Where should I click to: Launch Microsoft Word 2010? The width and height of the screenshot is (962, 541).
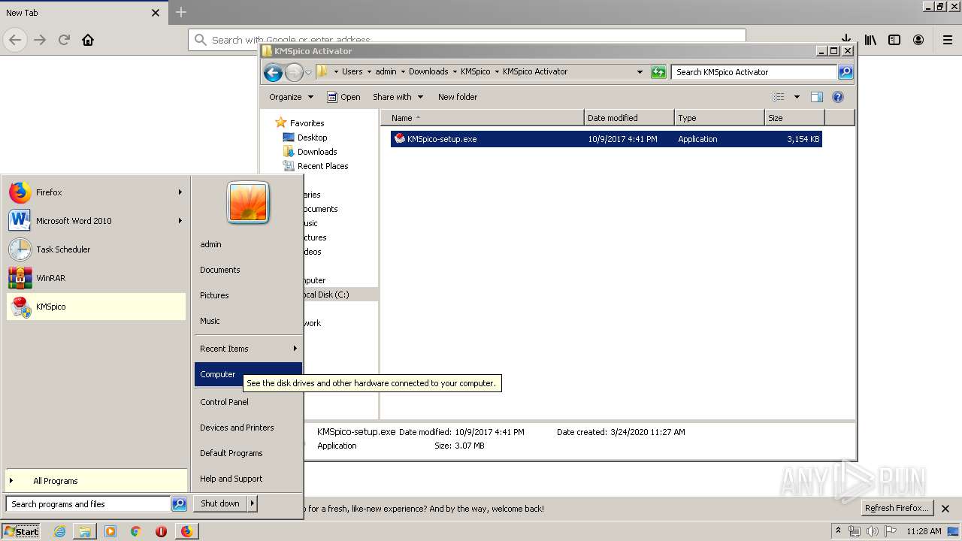coord(95,221)
